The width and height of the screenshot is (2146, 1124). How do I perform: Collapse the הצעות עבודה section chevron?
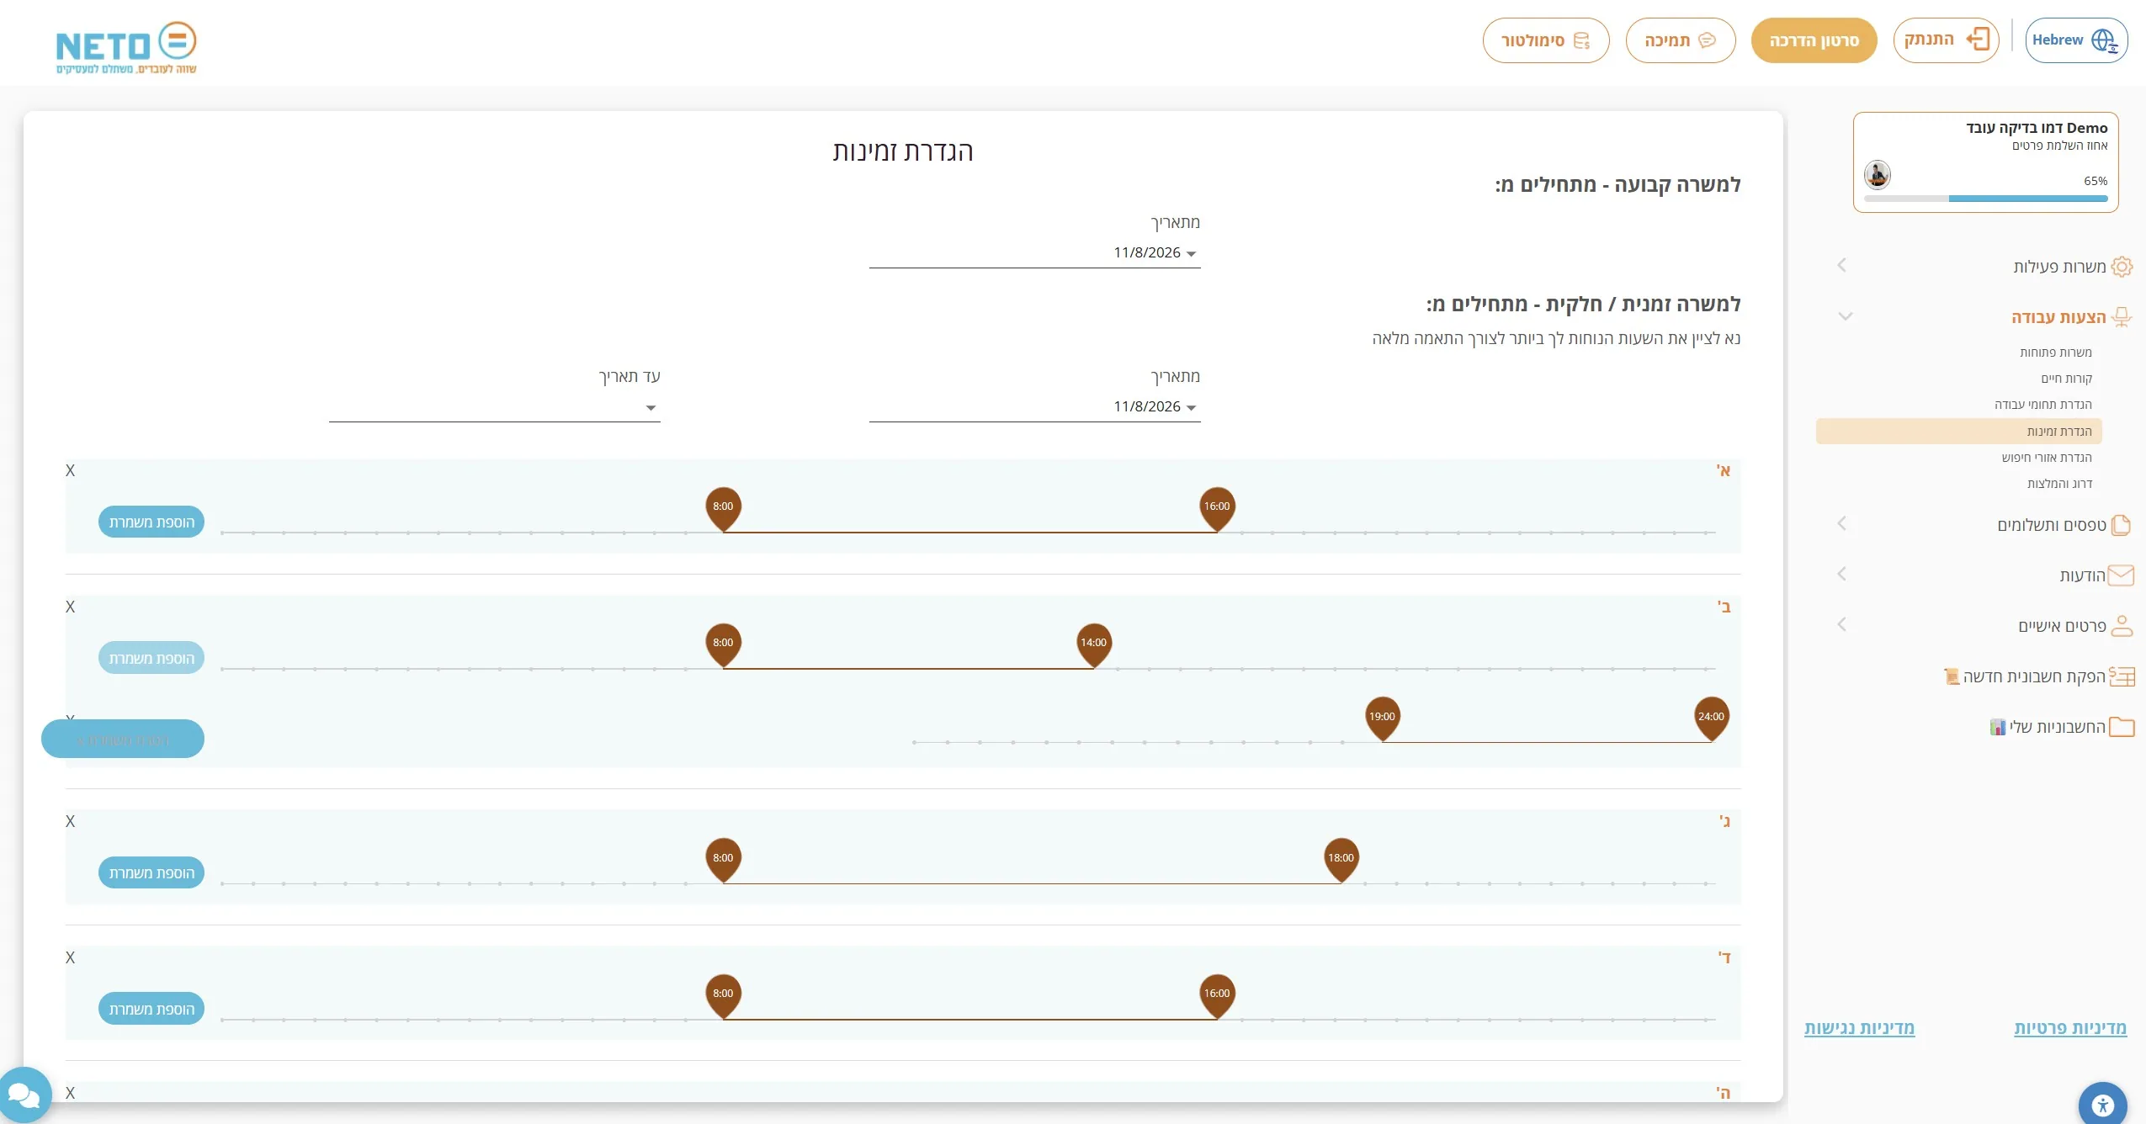click(1845, 316)
